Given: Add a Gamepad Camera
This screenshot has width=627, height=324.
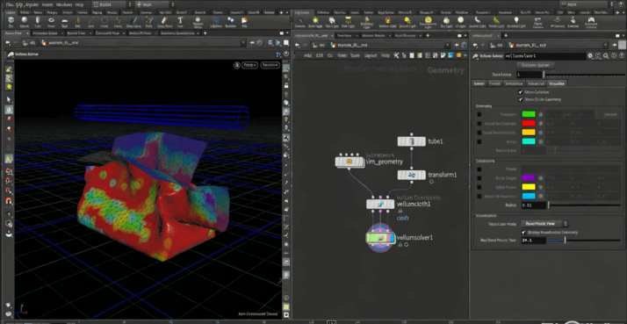Looking at the screenshot, I should coord(591,22).
